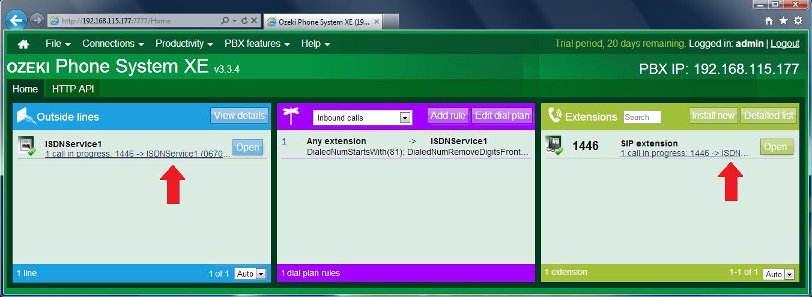
Task: Click the 1 dial plan rules footer text
Action: point(311,273)
